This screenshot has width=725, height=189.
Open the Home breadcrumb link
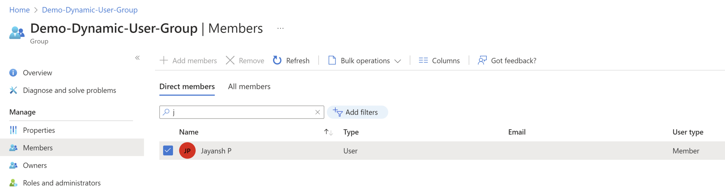tap(19, 10)
